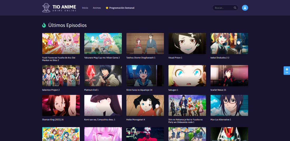The image size is (290, 141).
Task: Open Yakunara Mug Cup mo thumbnail
Action: tap(103, 44)
